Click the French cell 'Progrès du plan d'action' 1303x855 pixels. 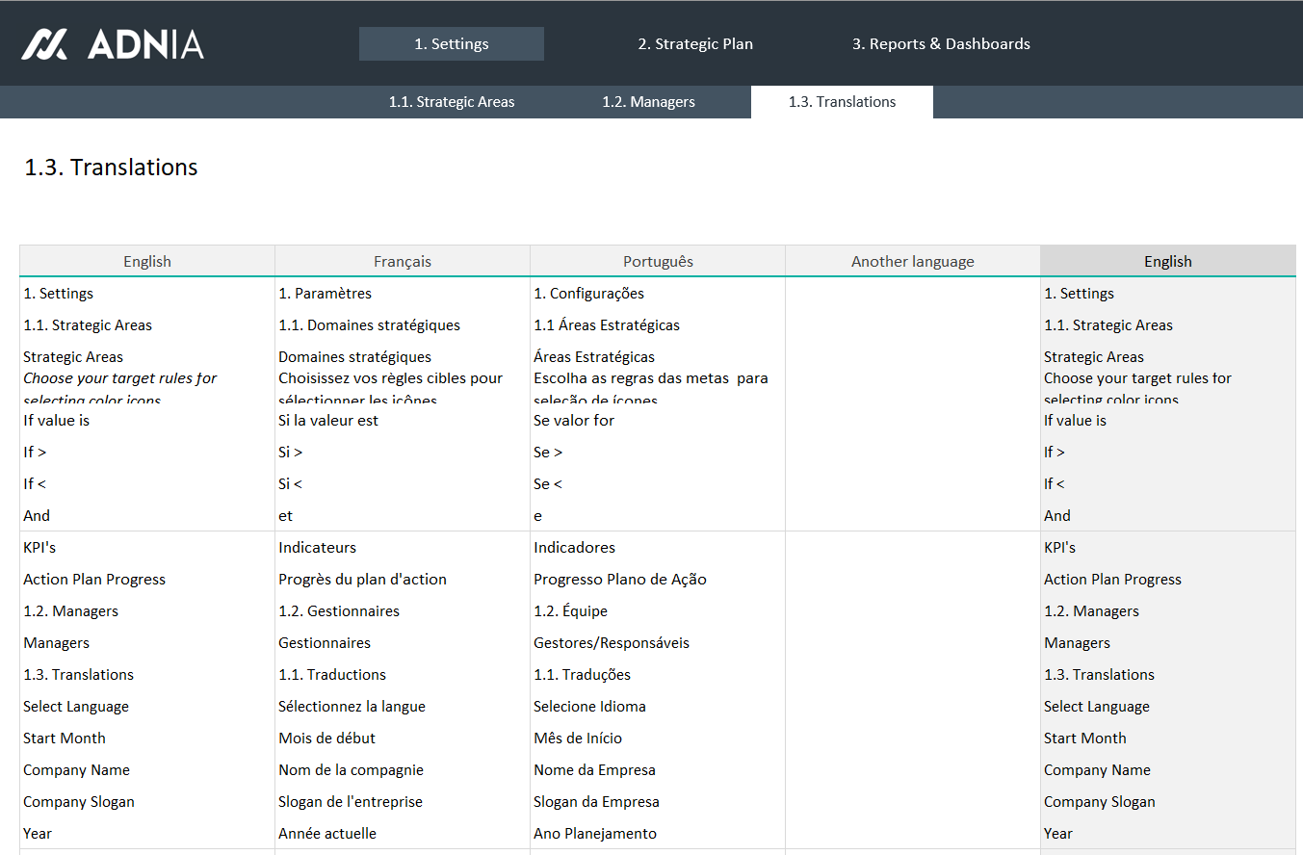coord(362,580)
